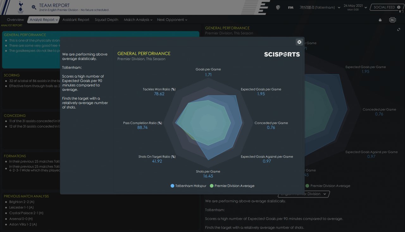Click the Expected Goals Against value 0.97 in popup
This screenshot has height=232, width=405.
267,161
